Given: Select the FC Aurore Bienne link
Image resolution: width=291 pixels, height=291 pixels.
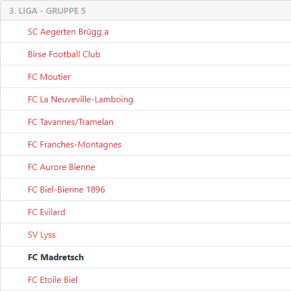Looking at the screenshot, I should [x=62, y=167].
